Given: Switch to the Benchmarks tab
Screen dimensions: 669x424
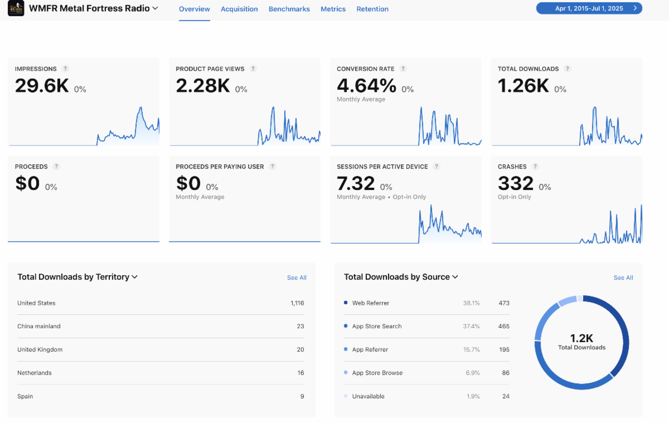Looking at the screenshot, I should point(289,9).
